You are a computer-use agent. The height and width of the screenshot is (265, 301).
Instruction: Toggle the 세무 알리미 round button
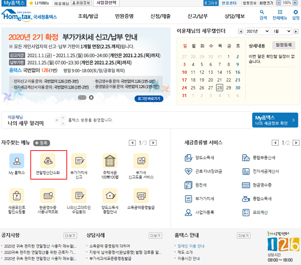57,120
